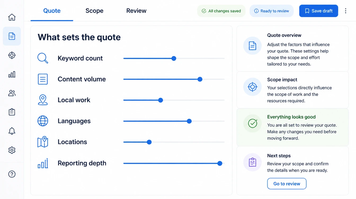Open the target crosshair sidebar icon
This screenshot has height=199, width=356.
coord(12,55)
